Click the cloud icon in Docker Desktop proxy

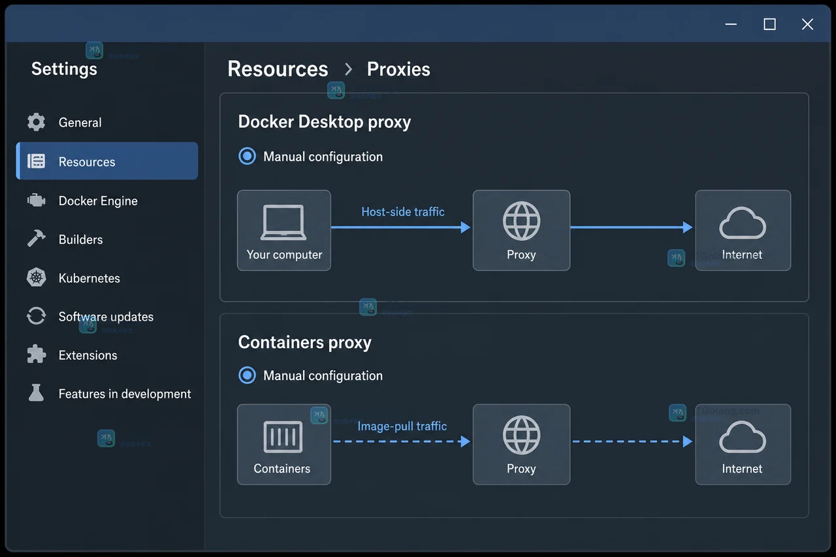(x=743, y=224)
